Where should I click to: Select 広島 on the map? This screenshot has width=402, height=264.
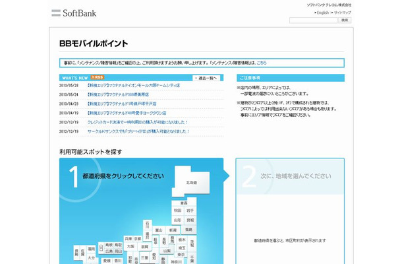109,251
